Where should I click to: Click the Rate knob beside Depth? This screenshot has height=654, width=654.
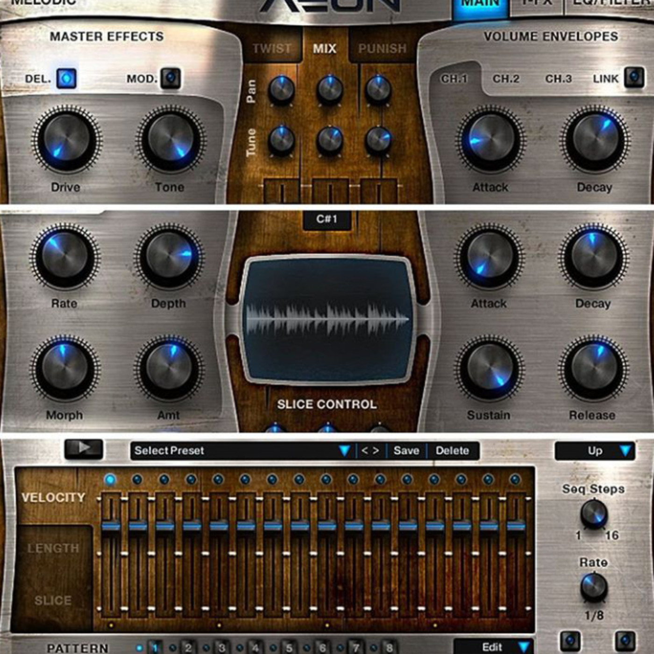click(x=65, y=257)
